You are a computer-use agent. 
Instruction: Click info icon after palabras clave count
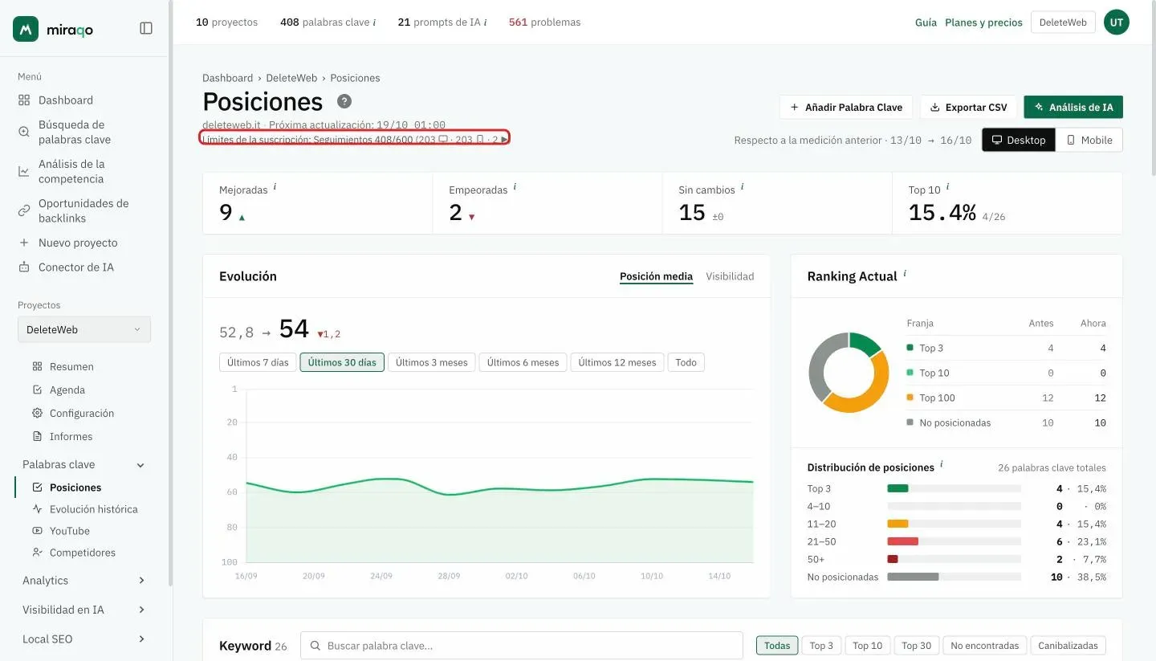374,22
